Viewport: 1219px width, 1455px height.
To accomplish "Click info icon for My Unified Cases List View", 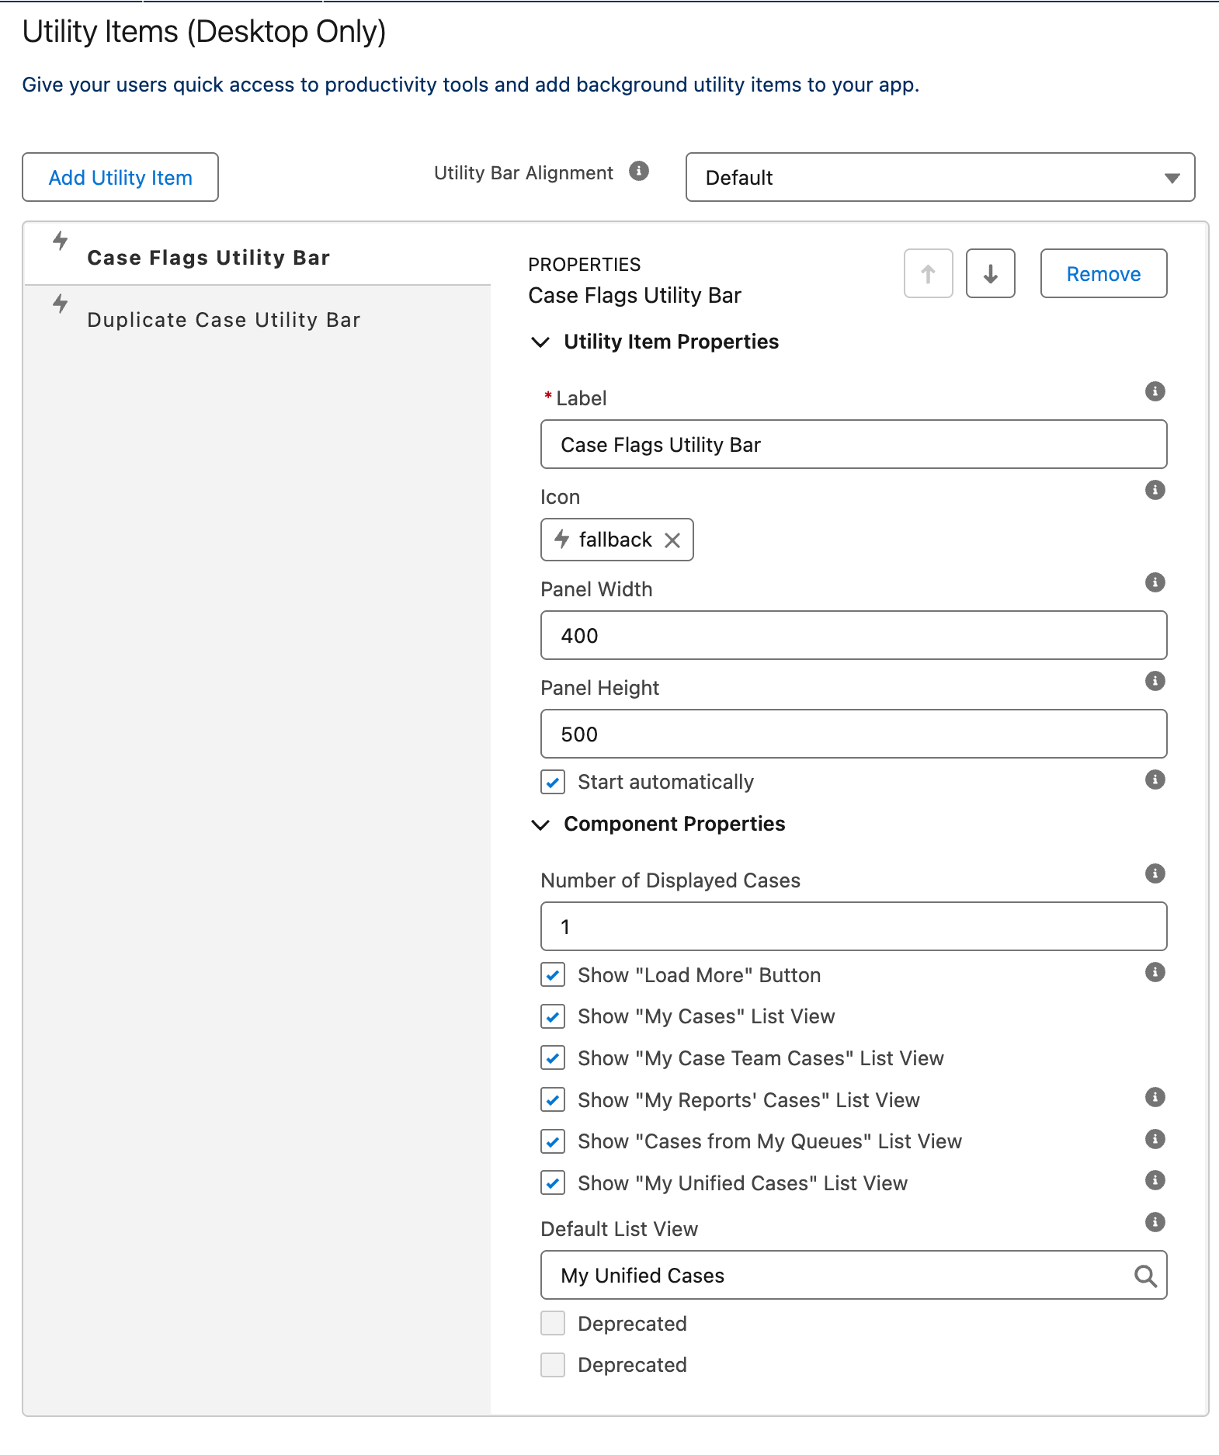I will tap(1155, 1180).
